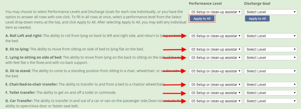Screen dimensions: 301x109
Task: Open Chair/bed-to-chair transfer performance dropdown
Action: pyautogui.click(x=215, y=84)
